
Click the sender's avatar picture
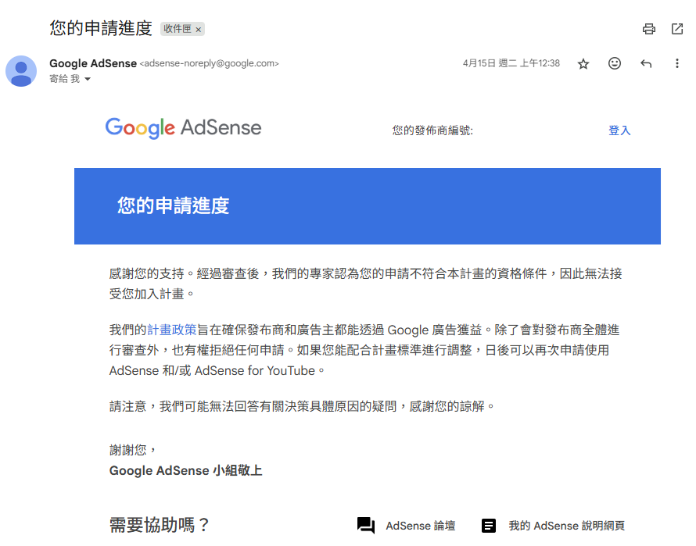[21, 71]
